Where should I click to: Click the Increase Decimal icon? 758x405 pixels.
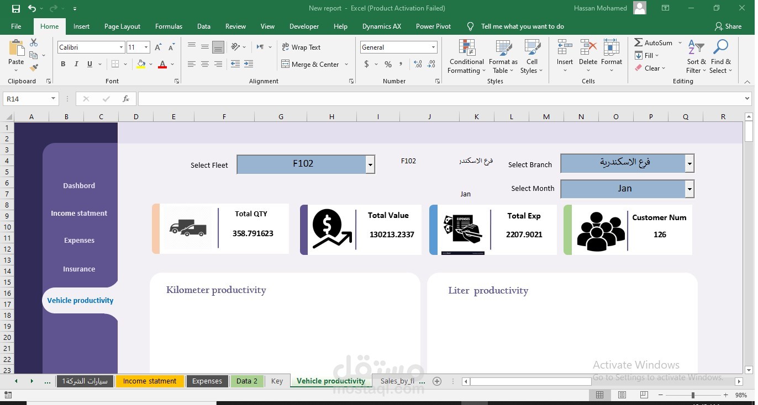[x=418, y=64]
